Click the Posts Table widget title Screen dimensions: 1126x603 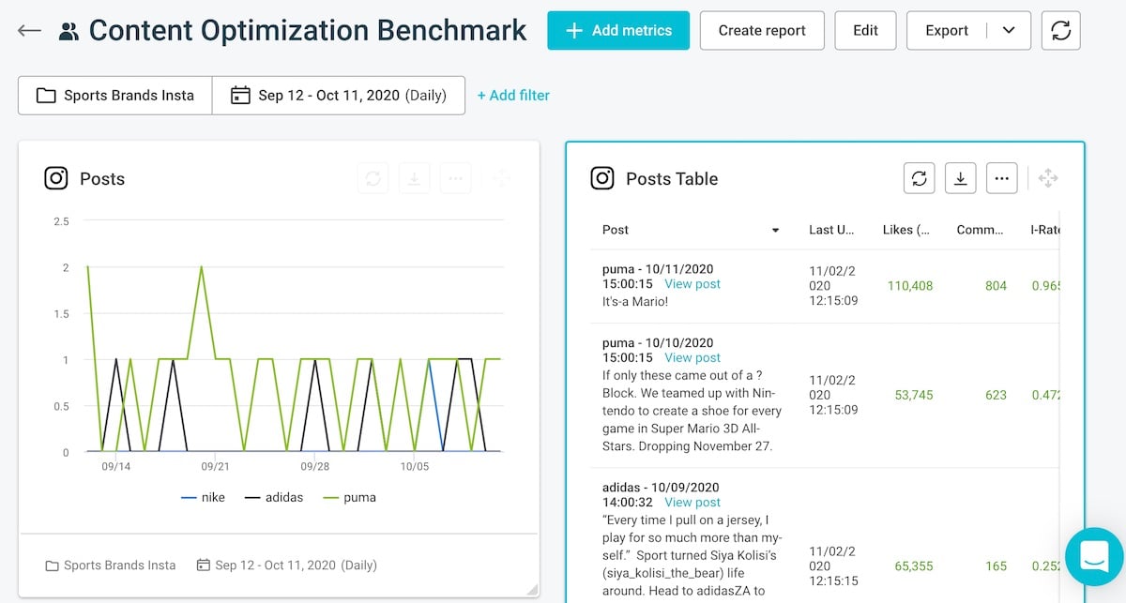tap(672, 178)
